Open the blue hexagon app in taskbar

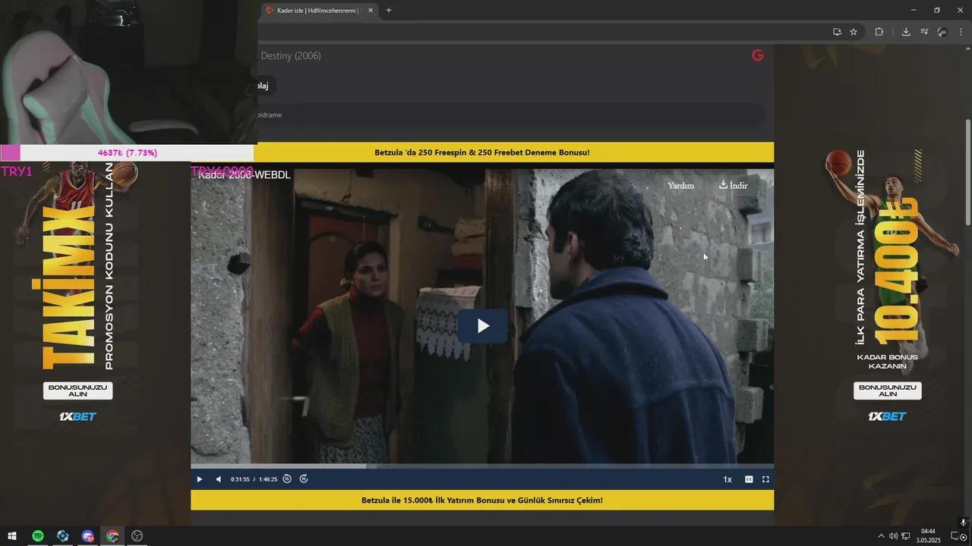pyautogui.click(x=63, y=536)
